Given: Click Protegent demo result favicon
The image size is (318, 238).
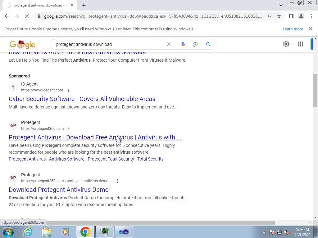Looking at the screenshot, I should 13,178.
